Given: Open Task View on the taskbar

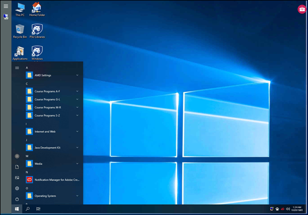Looking at the screenshot, I should pos(38,209).
